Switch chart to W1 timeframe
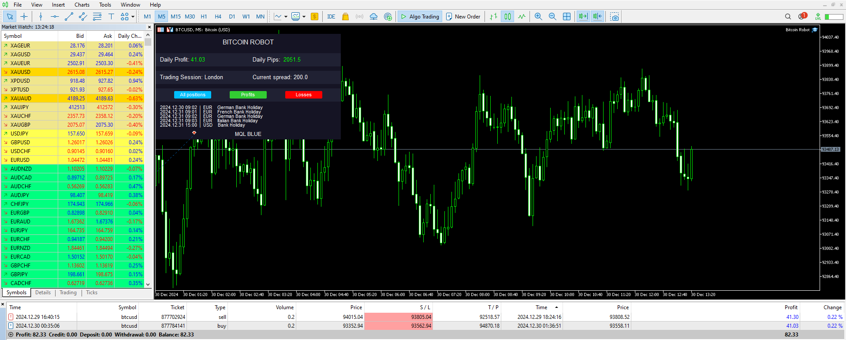Viewport: 846px width, 340px height. (246, 17)
